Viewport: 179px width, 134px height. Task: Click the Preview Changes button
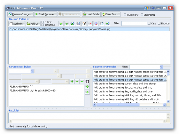(20, 14)
